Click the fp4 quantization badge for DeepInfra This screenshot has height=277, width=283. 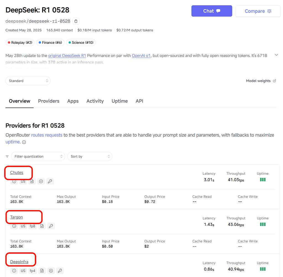[x=33, y=271]
